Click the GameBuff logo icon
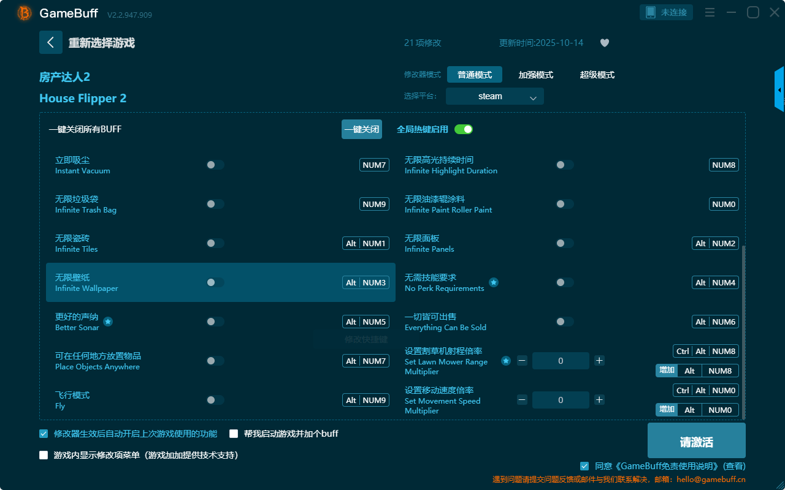 click(x=25, y=13)
